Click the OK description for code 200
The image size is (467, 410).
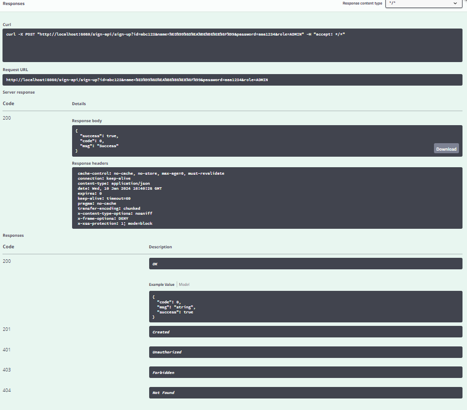[x=305, y=264]
